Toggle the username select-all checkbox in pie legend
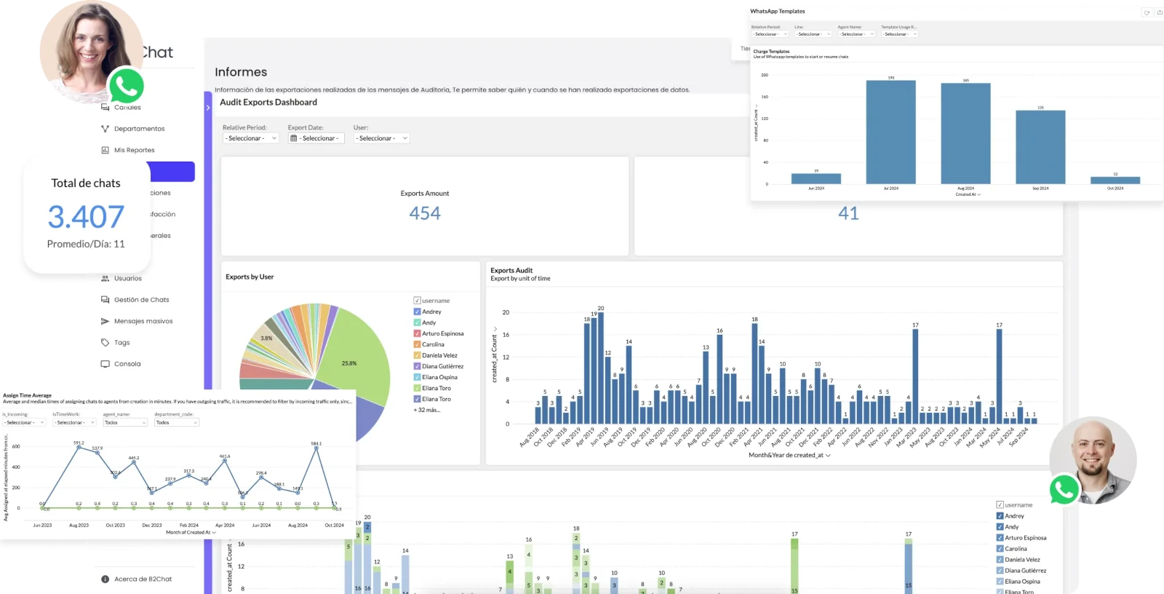Viewport: 1164px width, 594px height. 417,301
